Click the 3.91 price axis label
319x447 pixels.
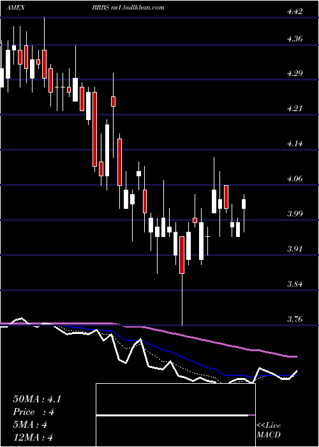coord(295,249)
